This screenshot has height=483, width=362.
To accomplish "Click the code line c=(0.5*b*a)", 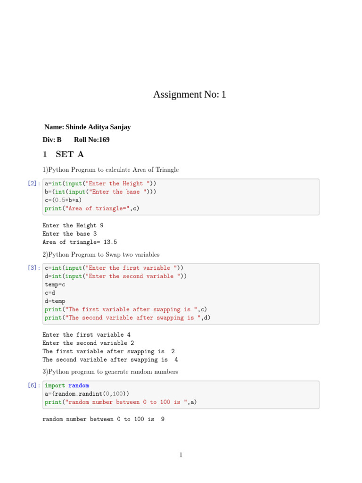I will 63,200.
